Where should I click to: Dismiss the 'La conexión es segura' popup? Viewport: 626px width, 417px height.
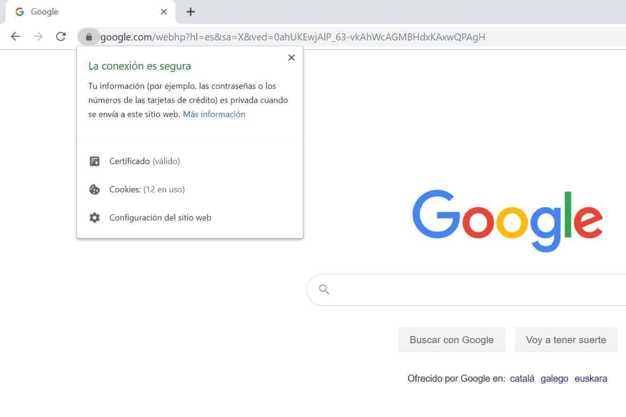[291, 57]
